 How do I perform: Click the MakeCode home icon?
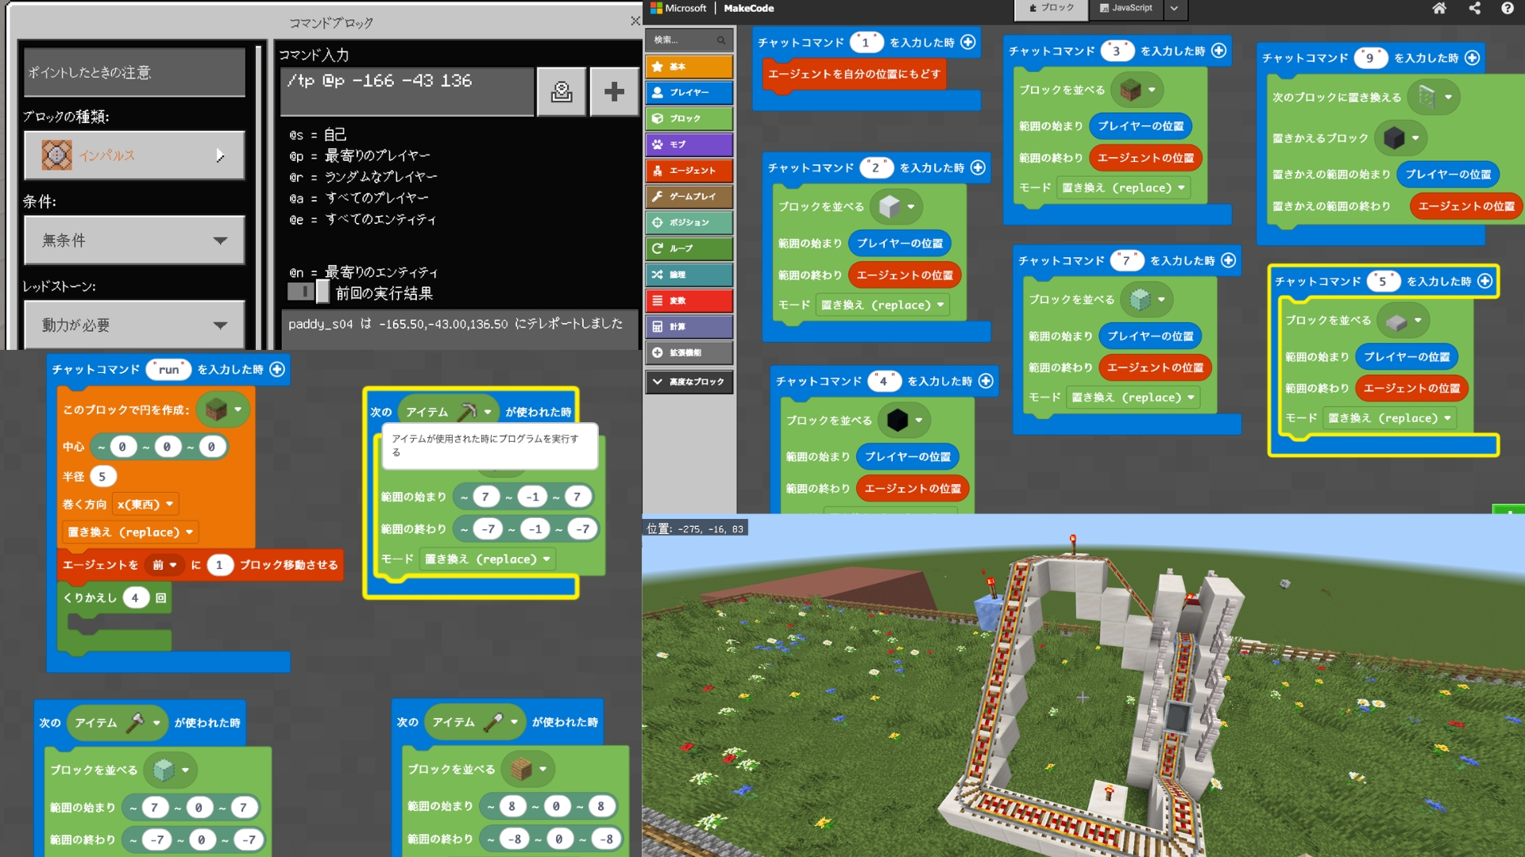click(1439, 9)
